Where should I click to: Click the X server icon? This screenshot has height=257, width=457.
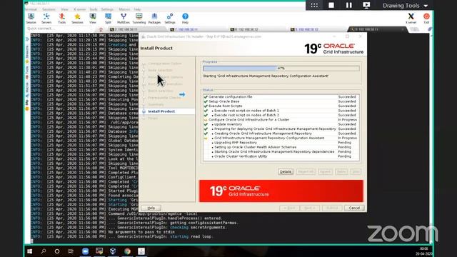(x=411, y=19)
